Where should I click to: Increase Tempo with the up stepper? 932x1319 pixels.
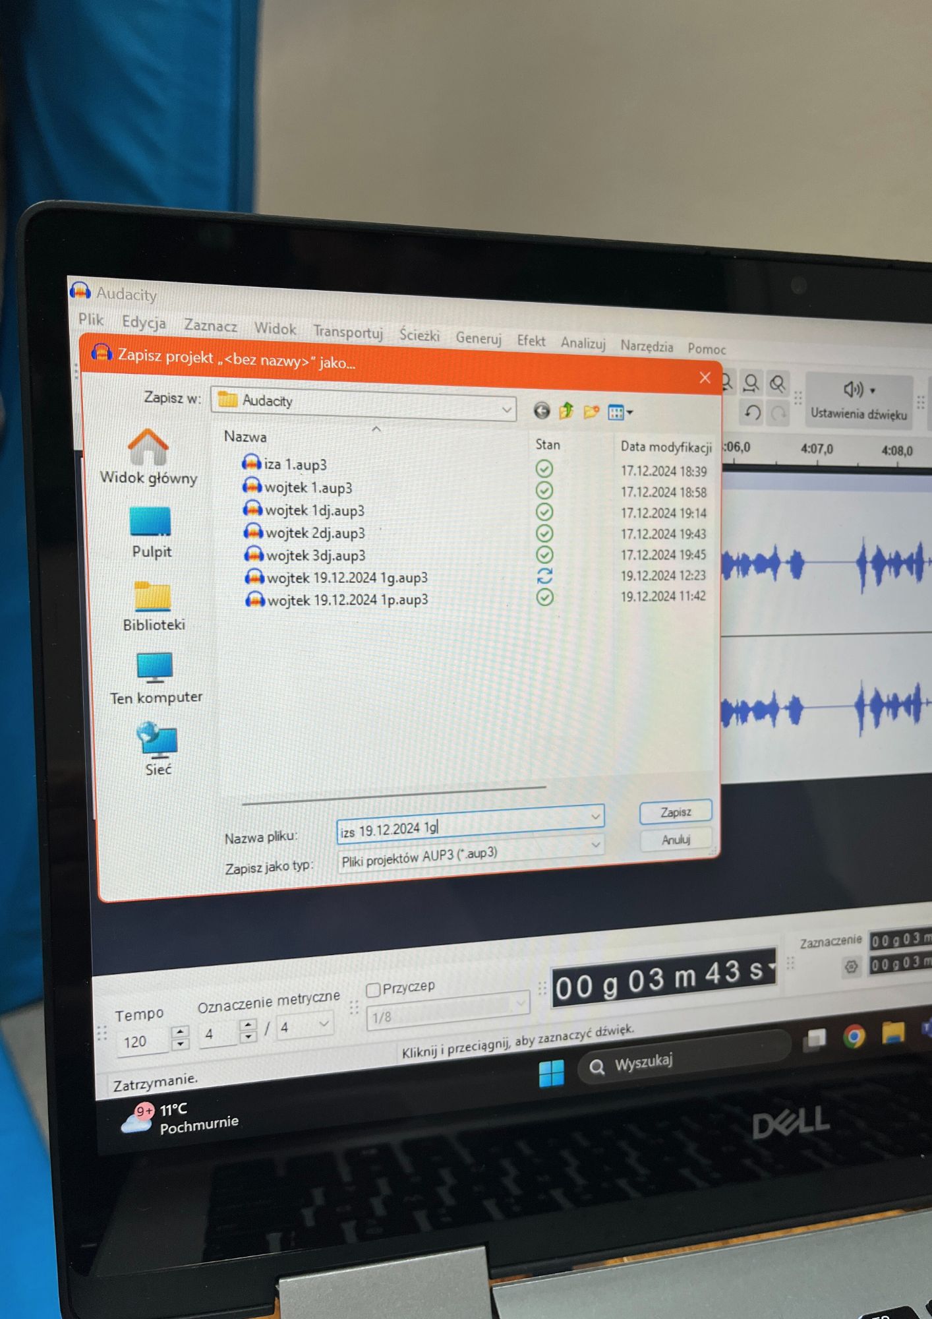tap(180, 1031)
